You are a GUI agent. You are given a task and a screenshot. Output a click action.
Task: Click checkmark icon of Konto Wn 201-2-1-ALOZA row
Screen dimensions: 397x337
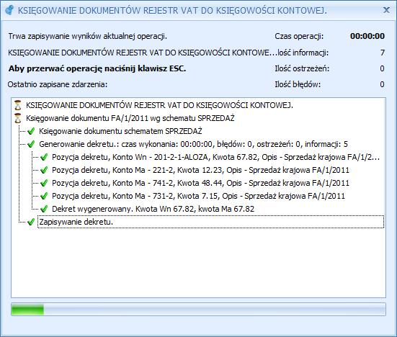coord(44,157)
